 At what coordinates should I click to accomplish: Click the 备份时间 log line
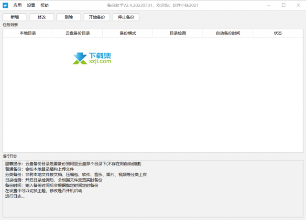click(x=52, y=186)
